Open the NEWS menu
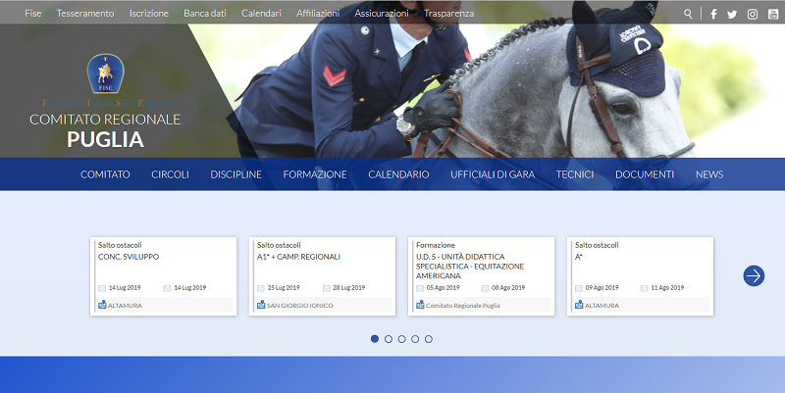 pyautogui.click(x=709, y=174)
